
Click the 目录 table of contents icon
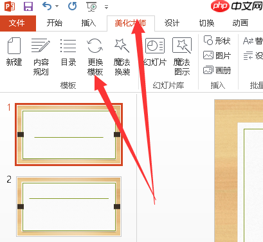(x=68, y=51)
